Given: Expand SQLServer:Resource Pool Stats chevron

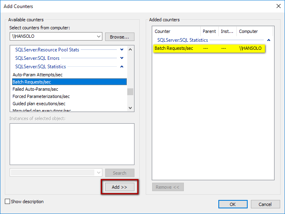Looking at the screenshot, I should point(122,50).
